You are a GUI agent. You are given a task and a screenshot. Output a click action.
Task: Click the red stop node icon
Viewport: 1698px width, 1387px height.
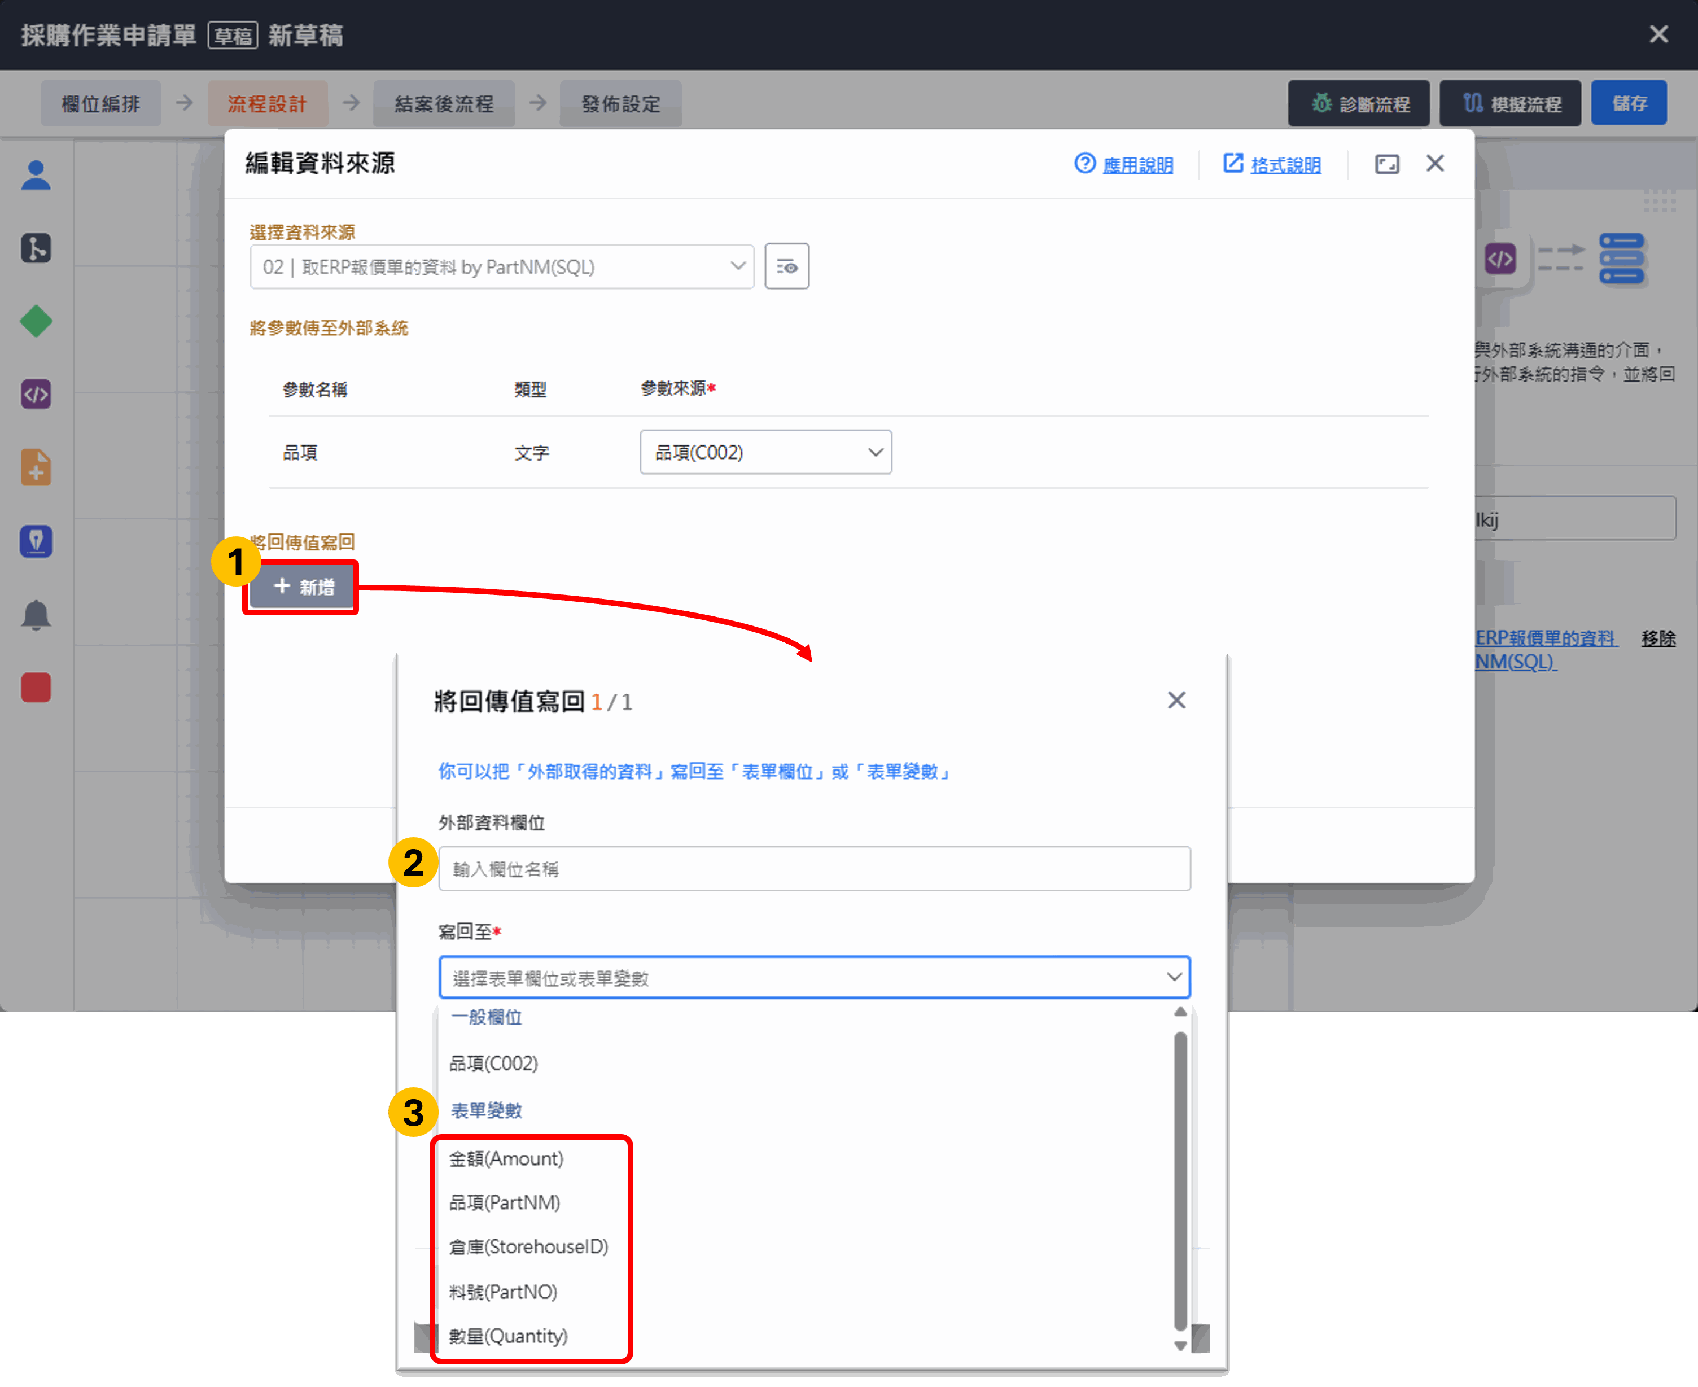tap(35, 688)
